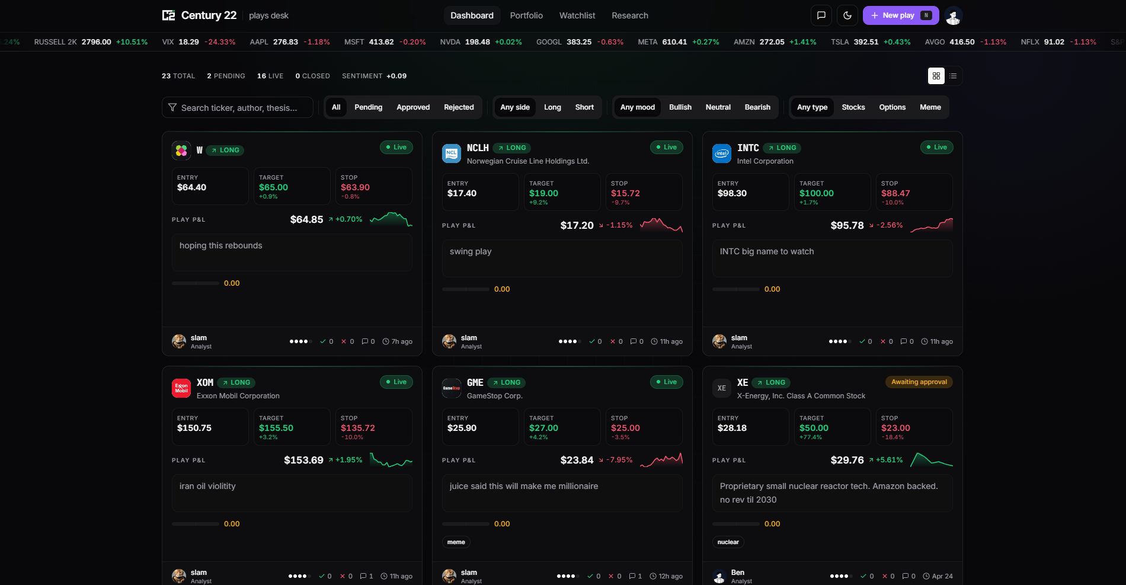Click the GameStop company logo
This screenshot has height=585, width=1126.
(x=452, y=388)
